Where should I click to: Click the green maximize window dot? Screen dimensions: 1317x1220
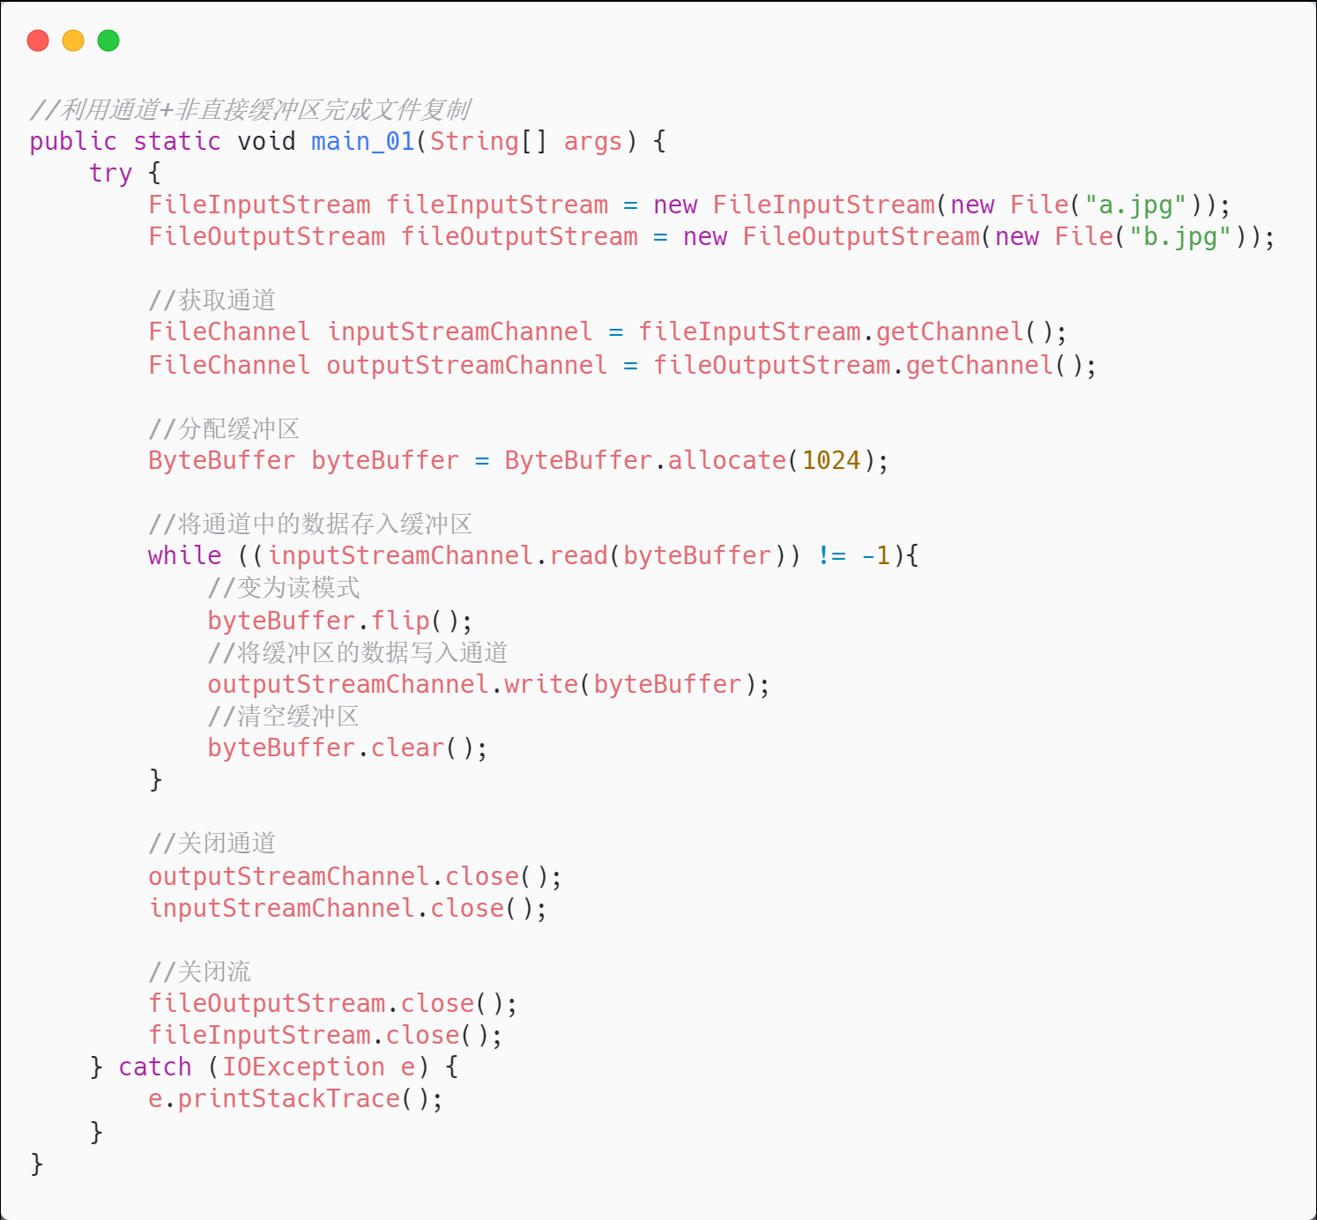[x=108, y=41]
